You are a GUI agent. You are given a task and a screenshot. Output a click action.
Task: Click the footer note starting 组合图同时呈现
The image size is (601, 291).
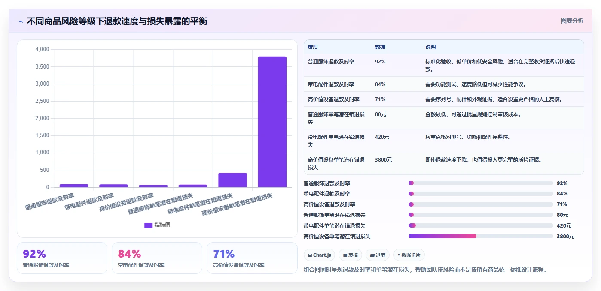pyautogui.click(x=425, y=270)
